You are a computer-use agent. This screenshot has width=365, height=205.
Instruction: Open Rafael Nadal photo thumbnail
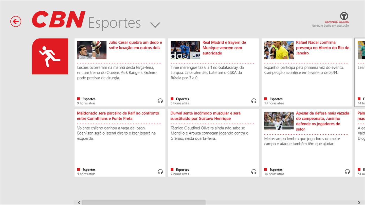[x=279, y=50]
